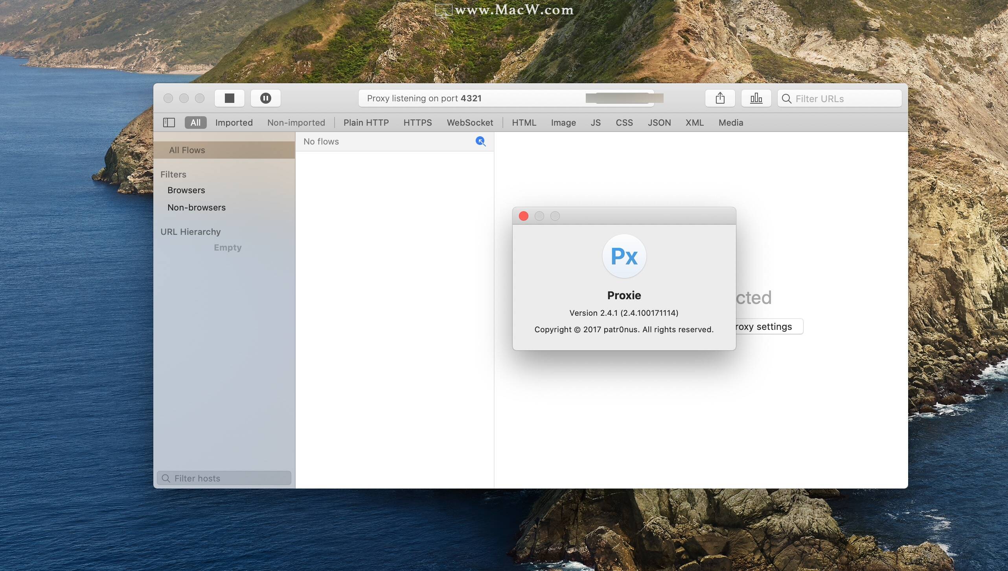The height and width of the screenshot is (571, 1008).
Task: Show only Media responses
Action: 731,123
